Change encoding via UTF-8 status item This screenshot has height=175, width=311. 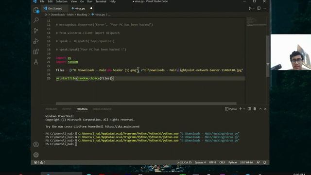213,162
